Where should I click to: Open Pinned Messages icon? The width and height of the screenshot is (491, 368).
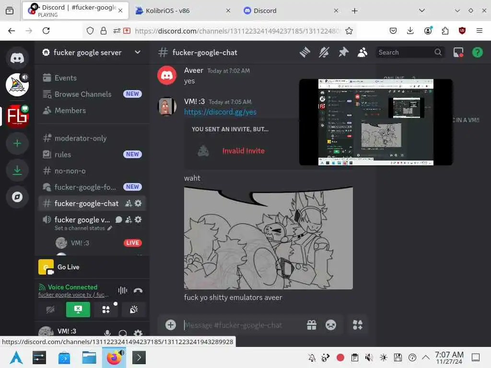[x=343, y=52]
